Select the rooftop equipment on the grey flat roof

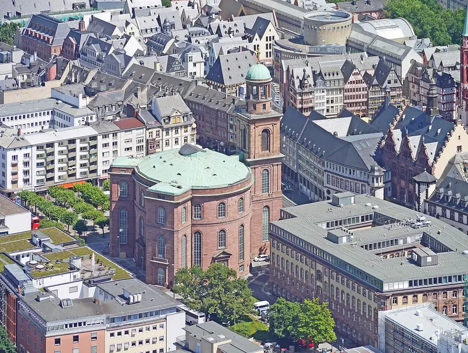(x=418, y=222)
